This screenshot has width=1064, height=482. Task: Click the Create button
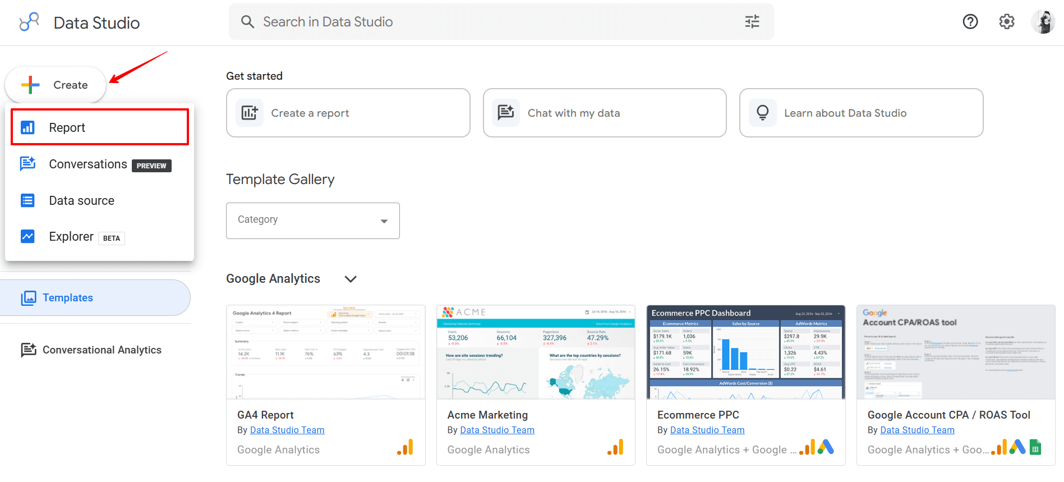tap(56, 85)
